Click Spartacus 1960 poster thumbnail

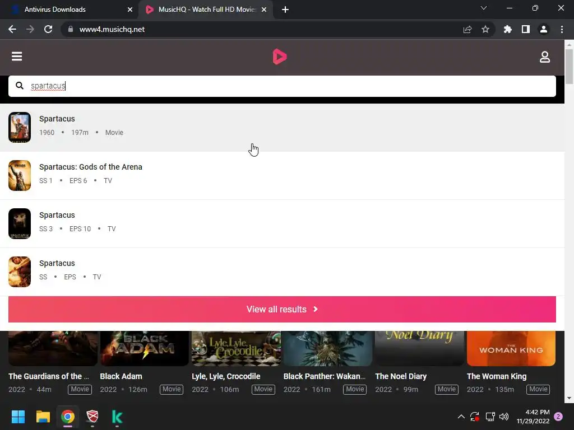(x=20, y=127)
